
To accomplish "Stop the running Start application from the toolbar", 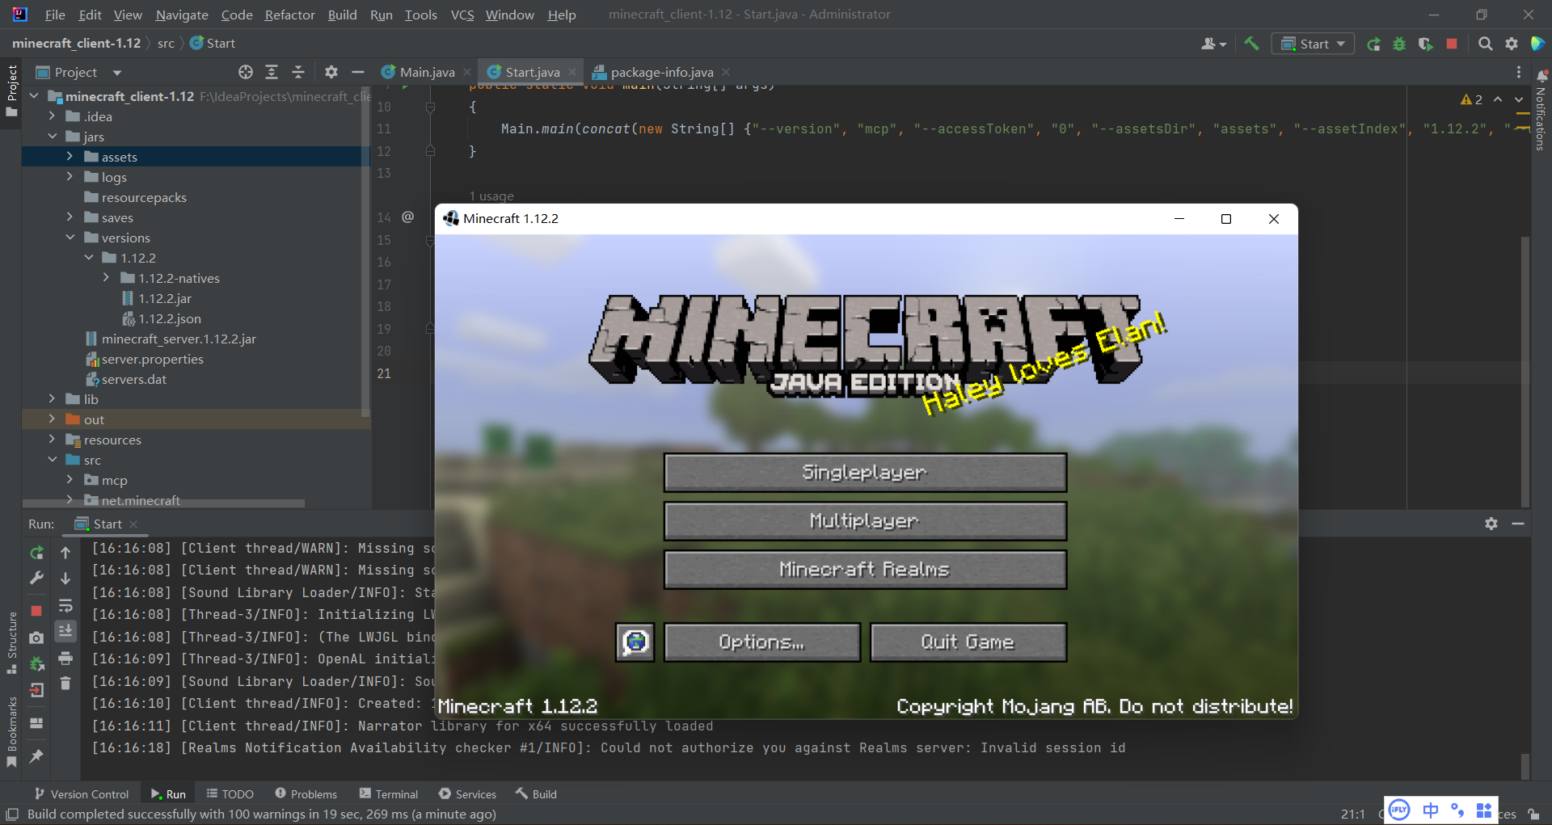I will click(1452, 44).
